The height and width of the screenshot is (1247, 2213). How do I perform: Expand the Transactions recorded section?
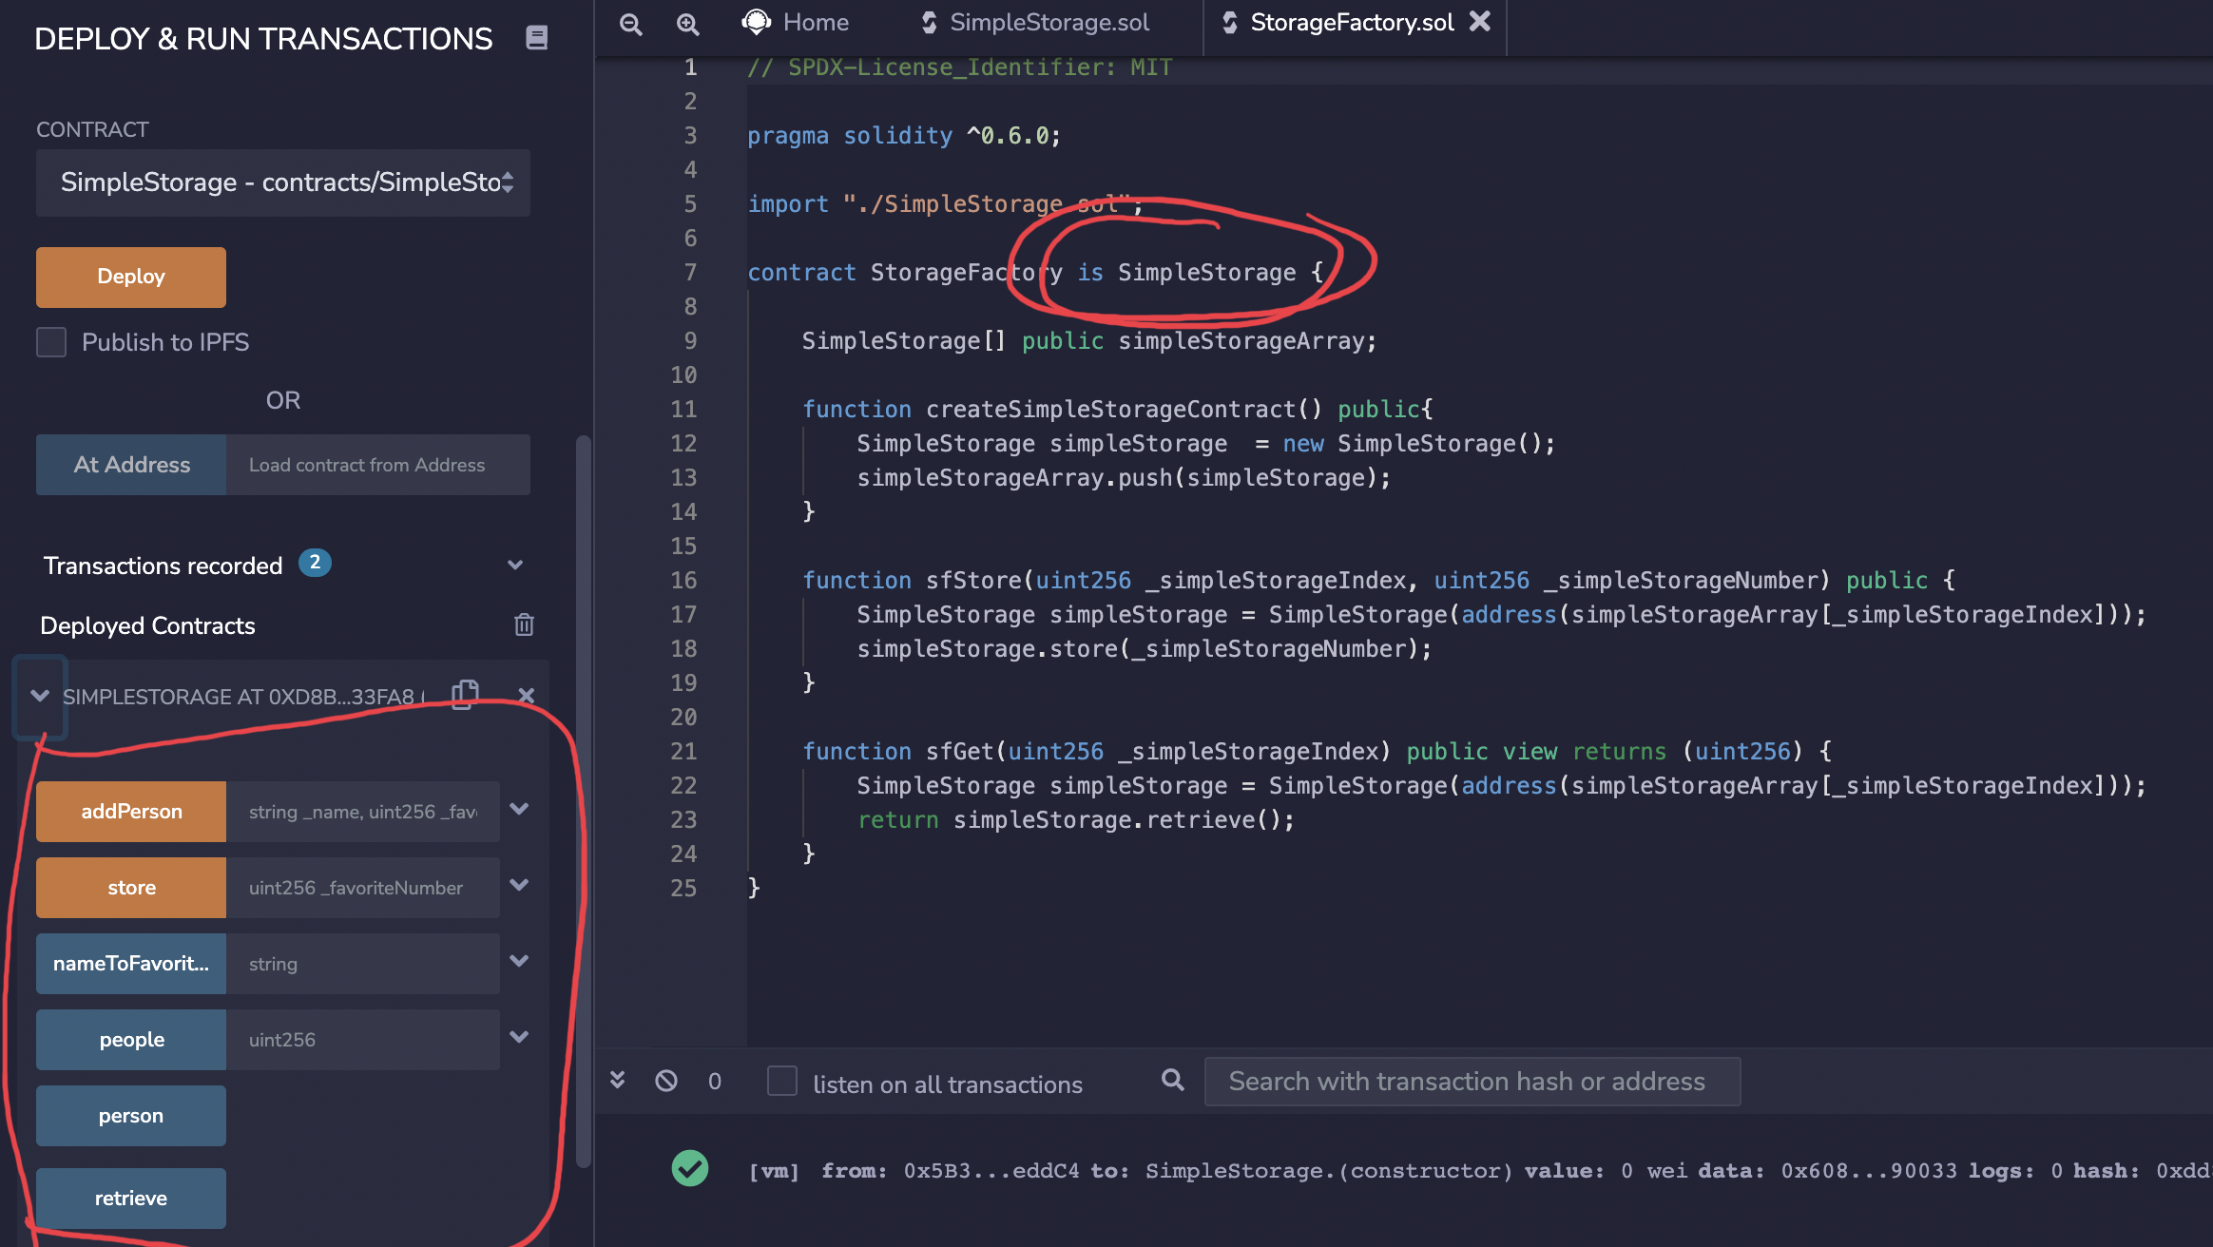[x=515, y=565]
